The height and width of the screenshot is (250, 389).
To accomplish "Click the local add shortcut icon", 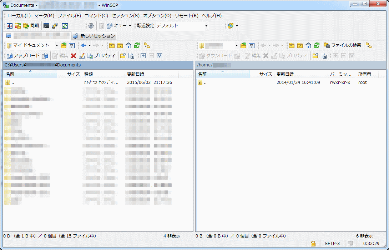I will tap(131, 56).
